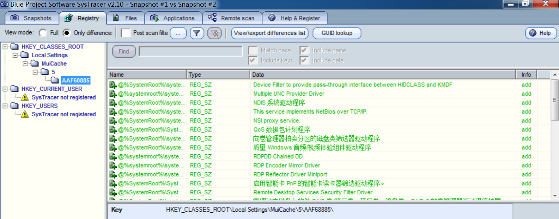559x219 pixels.
Task: Click the HKEY_USERS folder icon
Action: coord(14,105)
